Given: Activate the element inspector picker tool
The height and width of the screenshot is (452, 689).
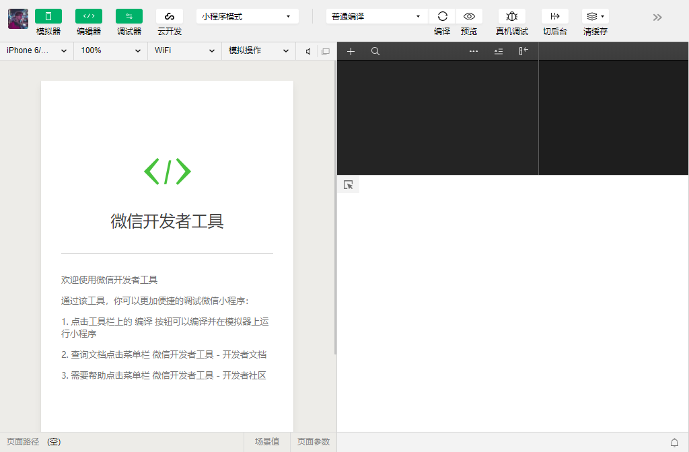Looking at the screenshot, I should coord(349,185).
